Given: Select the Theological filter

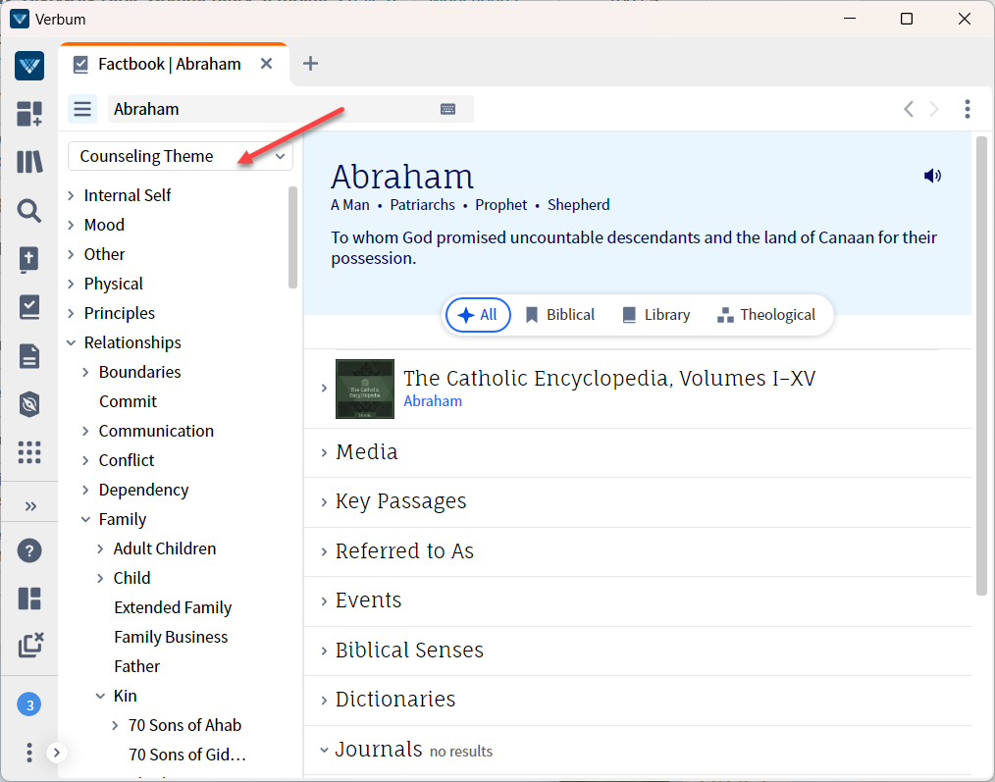Looking at the screenshot, I should click(x=766, y=315).
